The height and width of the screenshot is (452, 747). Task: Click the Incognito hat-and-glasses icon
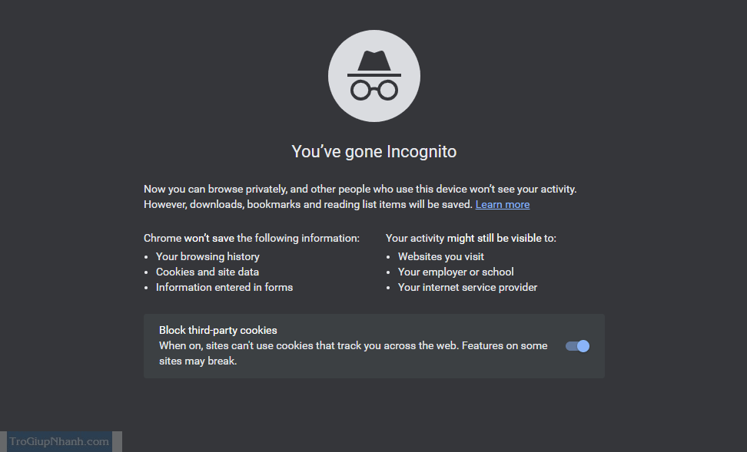click(373, 76)
